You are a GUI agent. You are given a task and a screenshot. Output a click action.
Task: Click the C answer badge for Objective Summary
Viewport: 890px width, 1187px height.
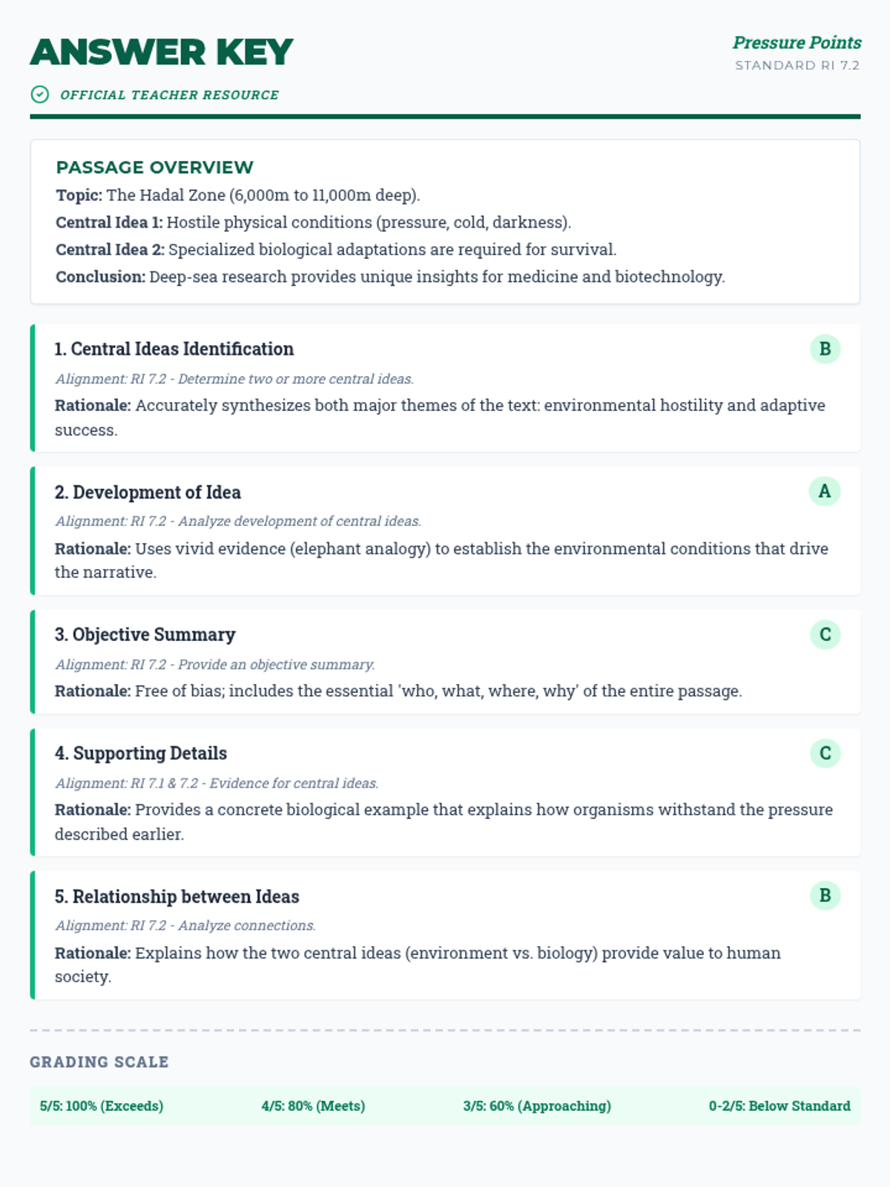pos(825,634)
